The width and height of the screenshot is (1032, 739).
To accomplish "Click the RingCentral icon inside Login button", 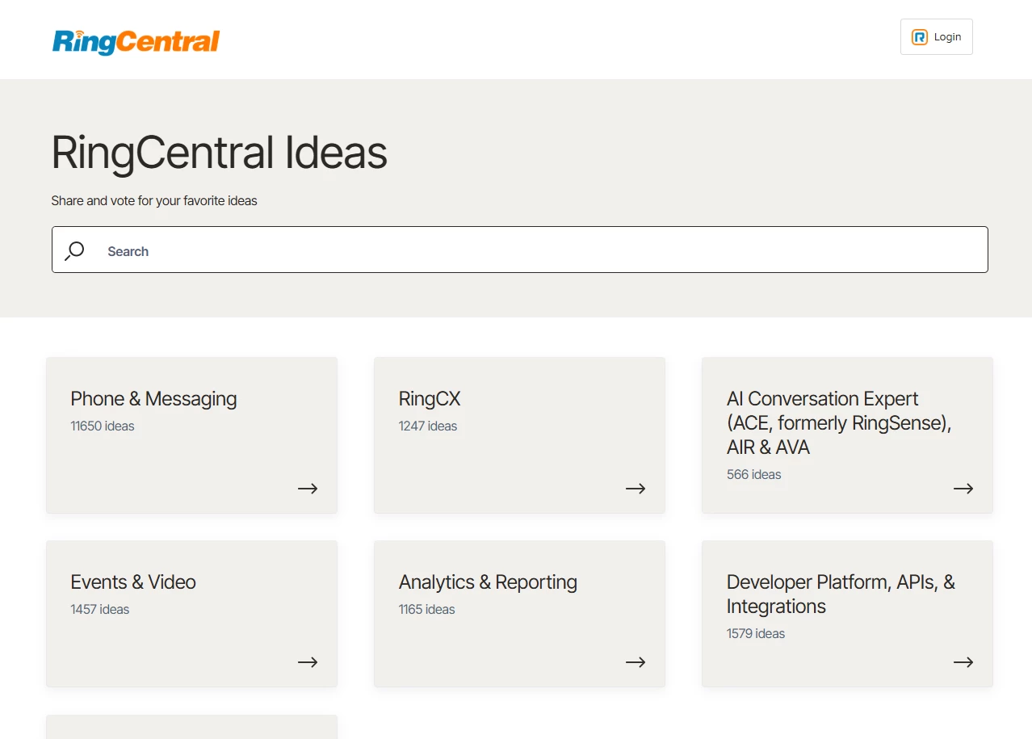I will point(919,37).
